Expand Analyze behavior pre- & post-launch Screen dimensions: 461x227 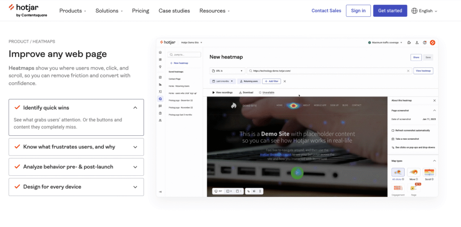(76, 167)
